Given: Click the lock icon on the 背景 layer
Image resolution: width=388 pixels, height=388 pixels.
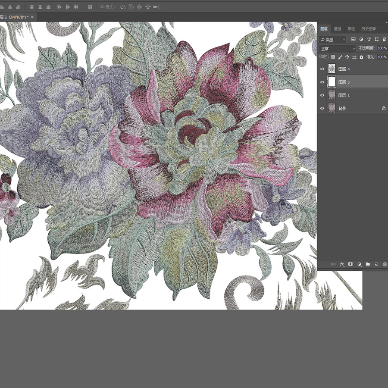Looking at the screenshot, I should click(384, 108).
